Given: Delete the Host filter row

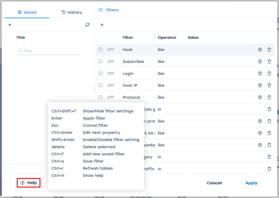Looking at the screenshot, I should pos(269,49).
